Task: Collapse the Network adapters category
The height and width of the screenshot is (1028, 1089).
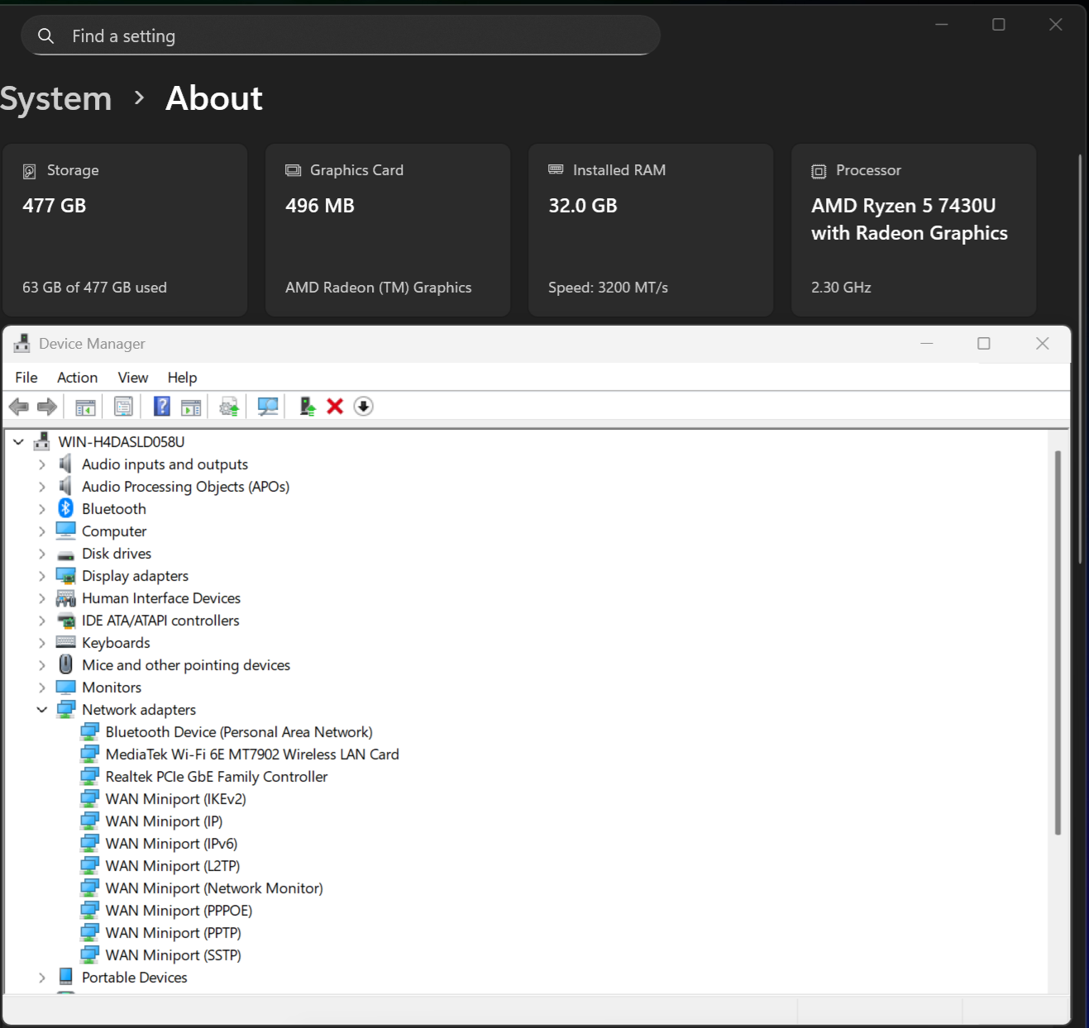Action: pyautogui.click(x=42, y=710)
